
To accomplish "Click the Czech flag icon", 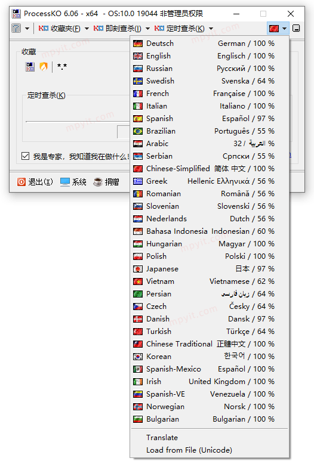I will click(x=138, y=307).
